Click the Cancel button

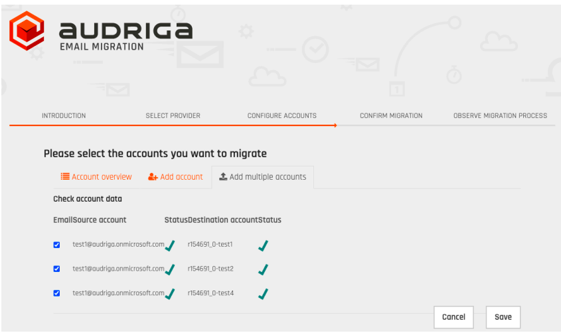[x=453, y=317]
